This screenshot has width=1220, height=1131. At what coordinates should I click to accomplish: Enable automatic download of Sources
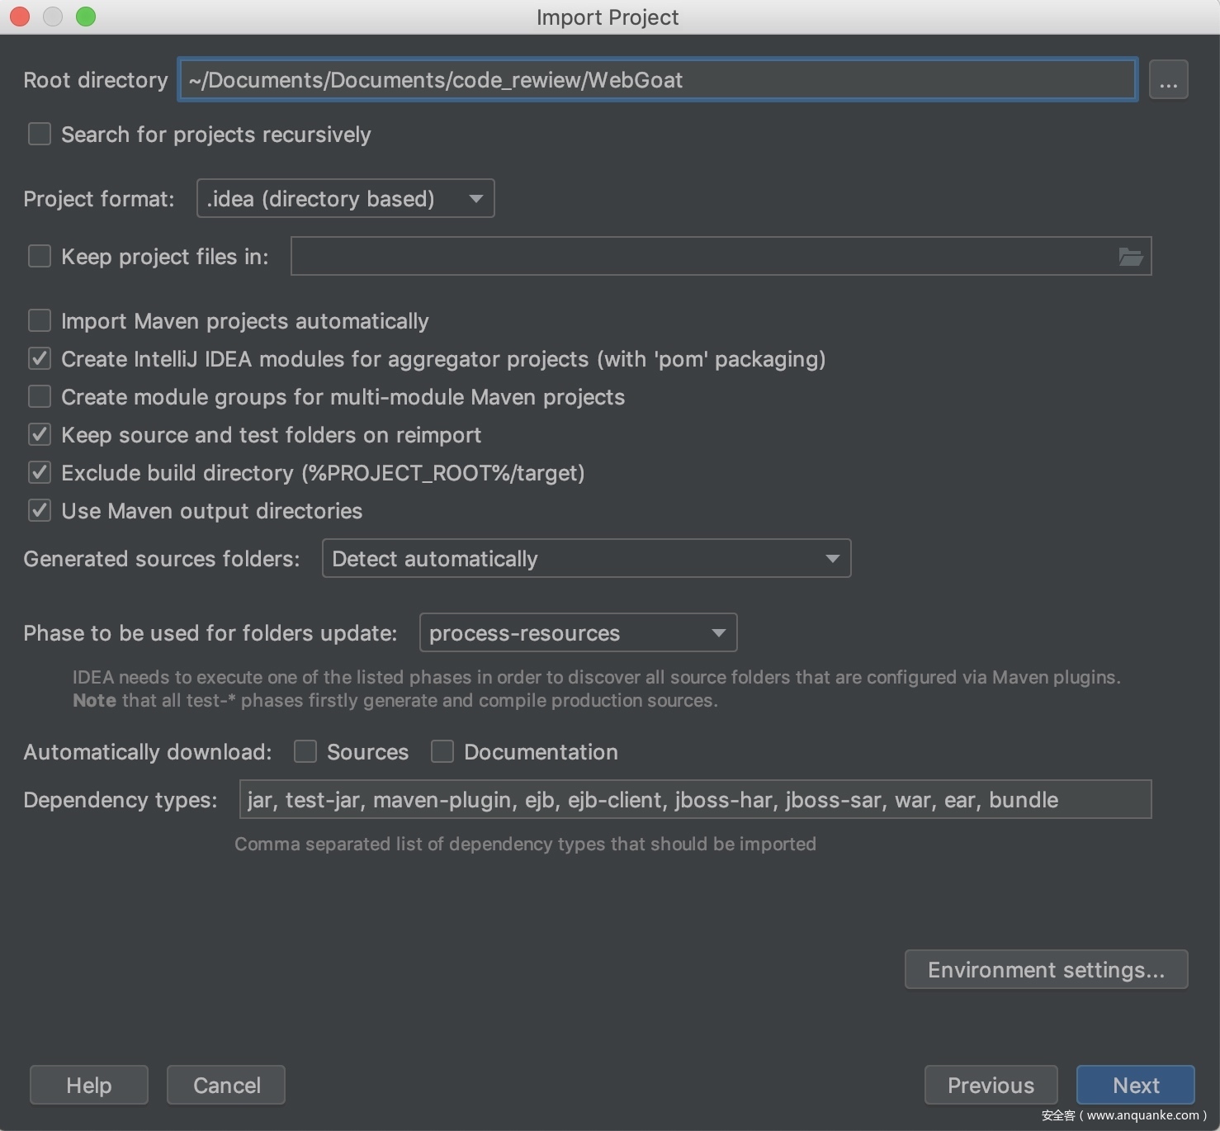point(305,751)
